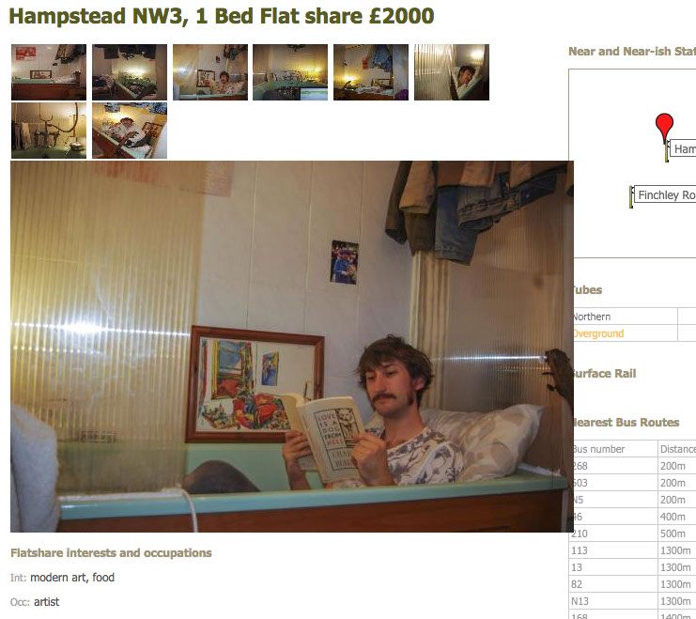Select bus number 113 row
The height and width of the screenshot is (619, 696).
[632, 550]
